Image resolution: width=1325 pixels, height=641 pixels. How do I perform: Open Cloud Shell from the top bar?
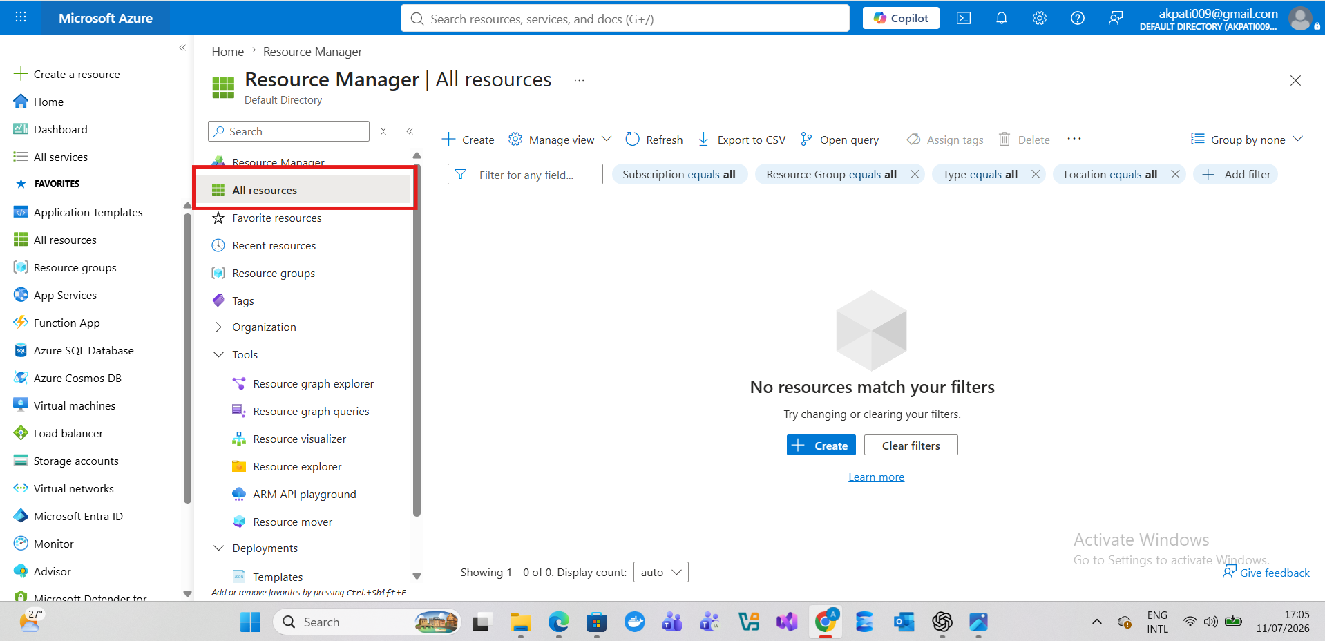[x=964, y=19]
